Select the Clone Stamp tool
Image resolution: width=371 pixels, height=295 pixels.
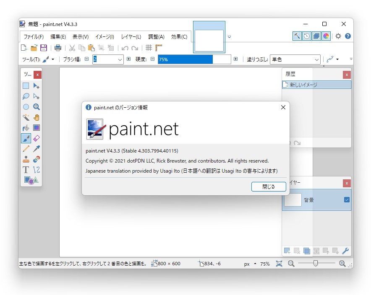(x=26, y=159)
